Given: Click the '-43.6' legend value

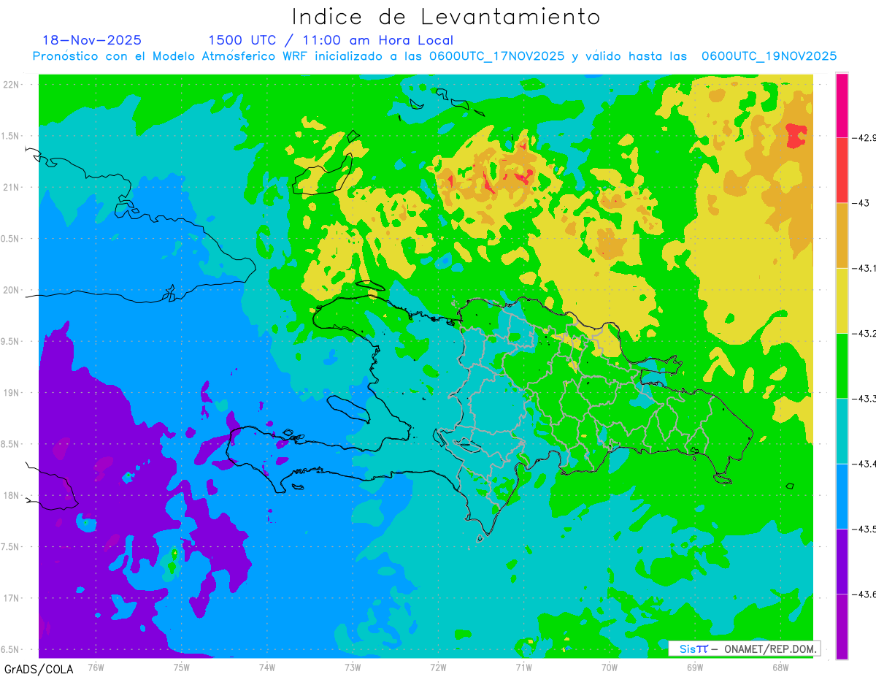Looking at the screenshot, I should [x=865, y=594].
